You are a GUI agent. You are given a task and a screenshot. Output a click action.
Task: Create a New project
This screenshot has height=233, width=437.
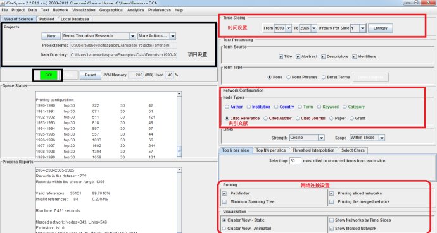coord(51,36)
